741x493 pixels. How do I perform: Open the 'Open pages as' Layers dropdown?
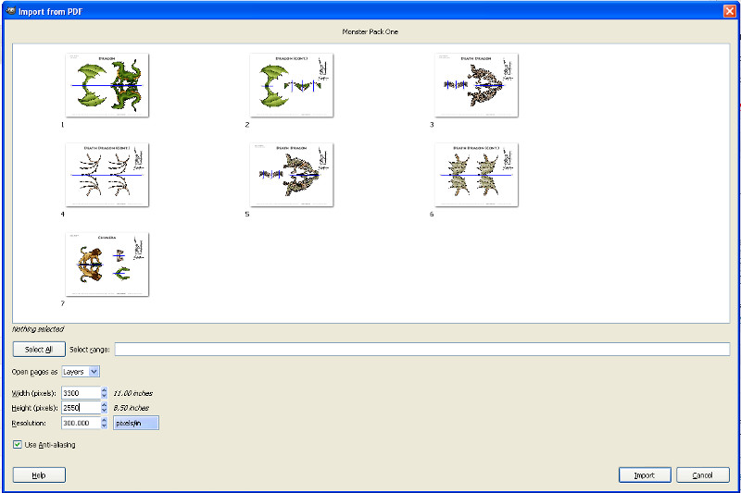81,371
